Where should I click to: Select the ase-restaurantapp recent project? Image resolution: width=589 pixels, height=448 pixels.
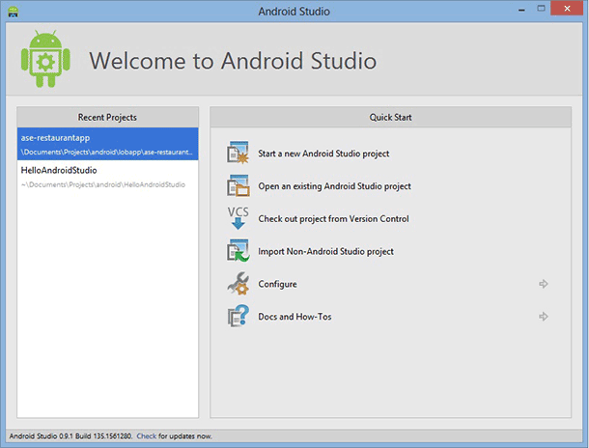point(108,144)
